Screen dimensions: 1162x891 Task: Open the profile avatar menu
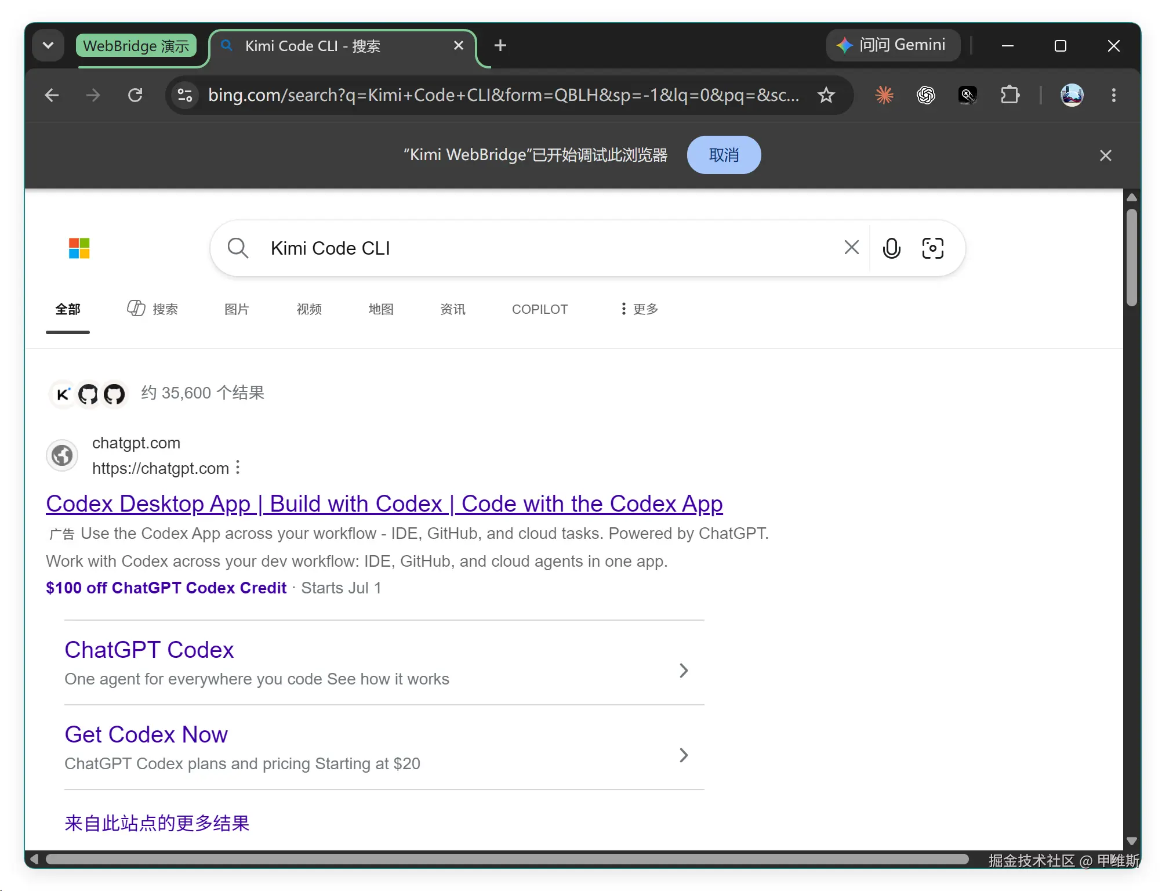(x=1072, y=95)
